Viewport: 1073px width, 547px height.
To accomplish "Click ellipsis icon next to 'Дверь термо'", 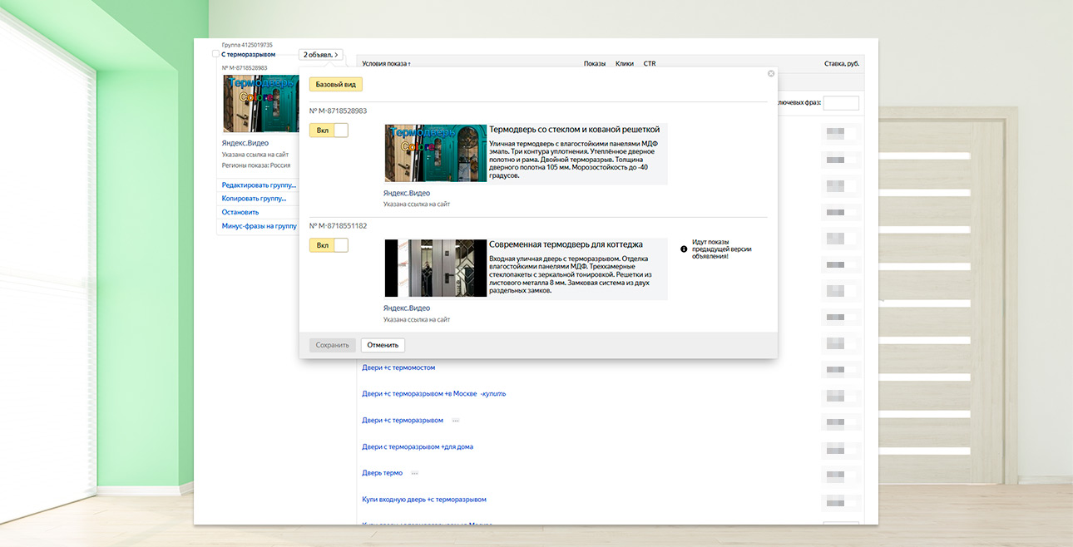I will point(414,473).
